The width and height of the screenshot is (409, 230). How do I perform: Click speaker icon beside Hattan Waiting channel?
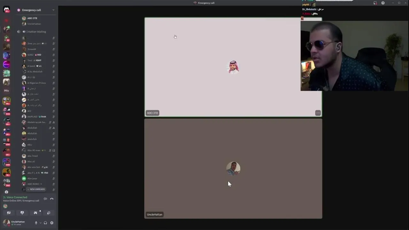pos(19,32)
